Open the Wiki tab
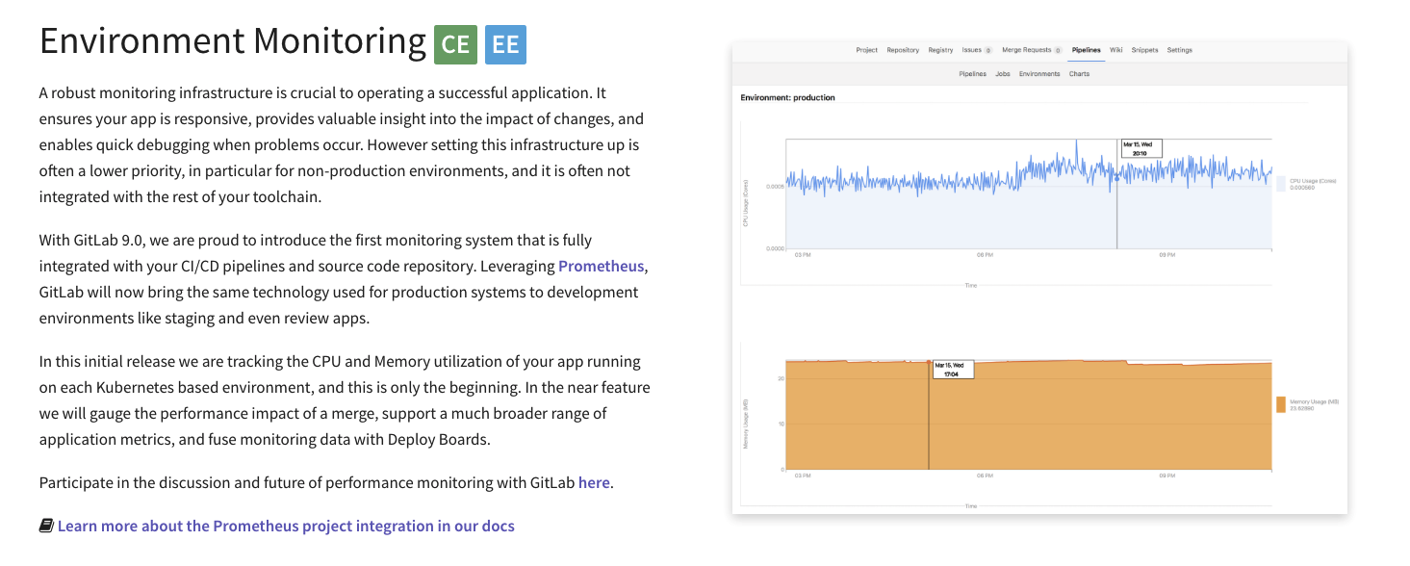 click(x=1115, y=50)
